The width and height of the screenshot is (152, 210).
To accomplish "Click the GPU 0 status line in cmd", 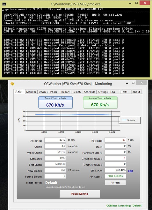I will pyautogui.click(x=76, y=32).
